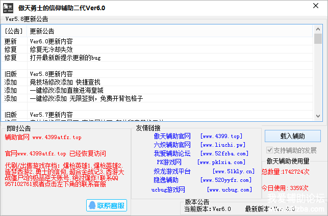The height and width of the screenshot is (216, 328).
Task: Select the 打开最新版提示更新的bug row
Action: (157, 58)
